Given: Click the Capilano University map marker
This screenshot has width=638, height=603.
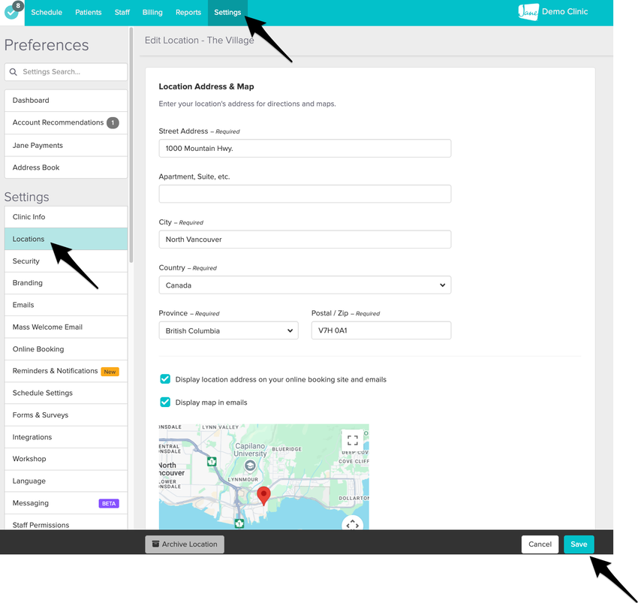Looking at the screenshot, I should pos(250,466).
